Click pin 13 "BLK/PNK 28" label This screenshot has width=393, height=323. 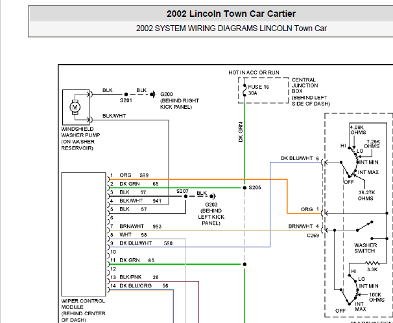coord(139,277)
